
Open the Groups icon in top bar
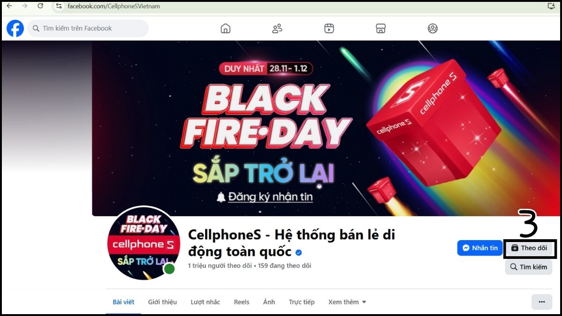pyautogui.click(x=433, y=29)
